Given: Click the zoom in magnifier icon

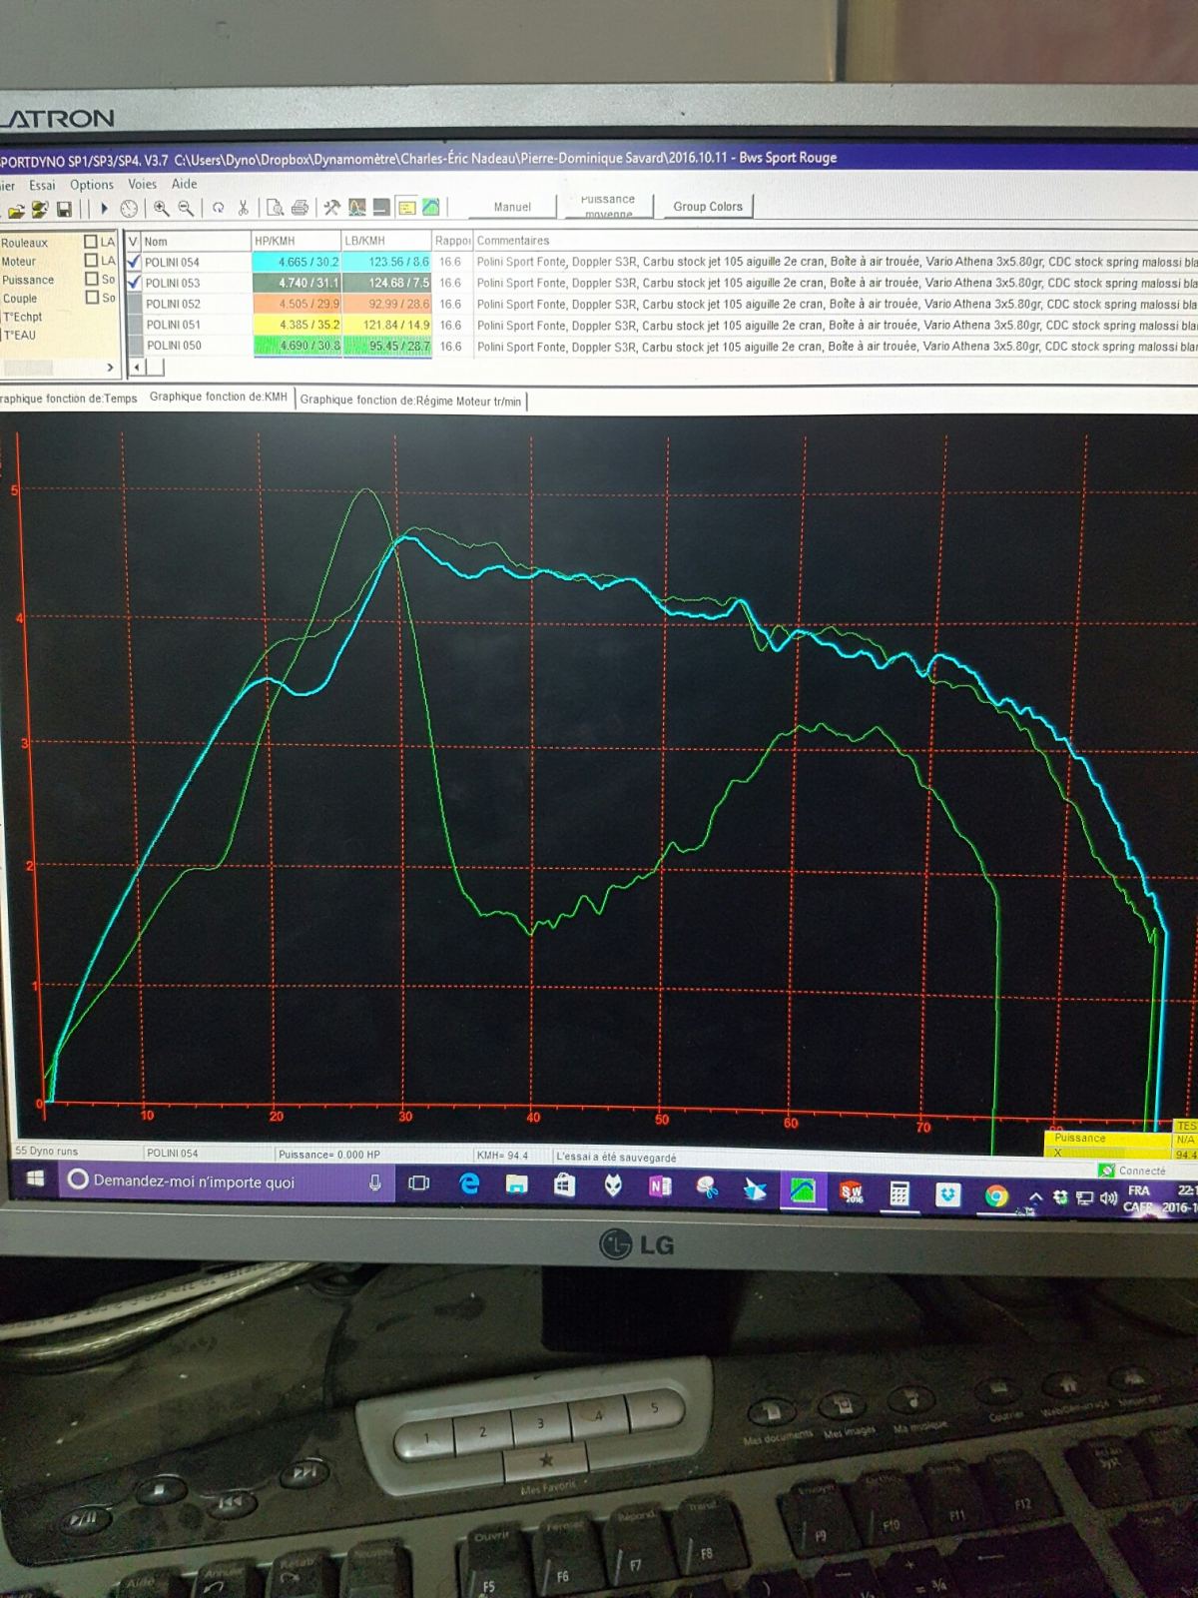Looking at the screenshot, I should 161,208.
